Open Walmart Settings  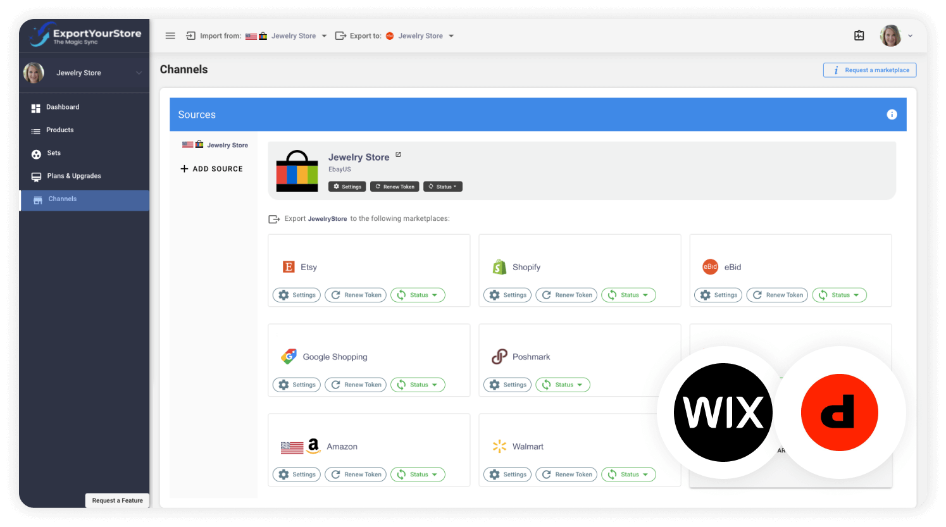(507, 474)
